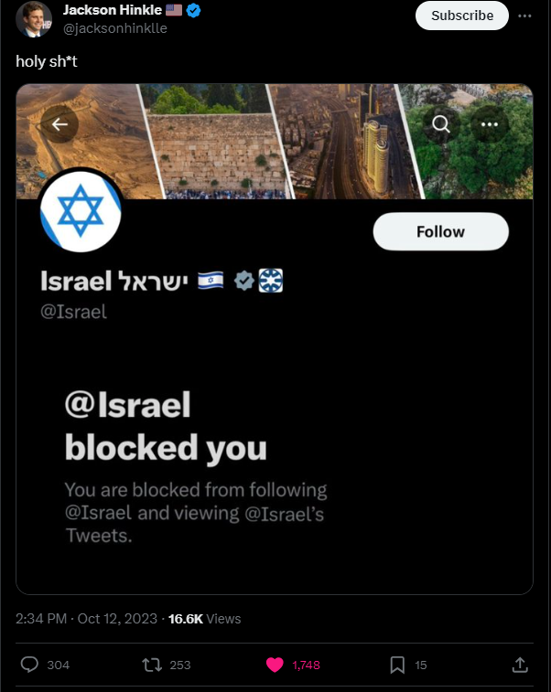
Task: Open the tweet's three-dot more menu
Action: pos(524,16)
